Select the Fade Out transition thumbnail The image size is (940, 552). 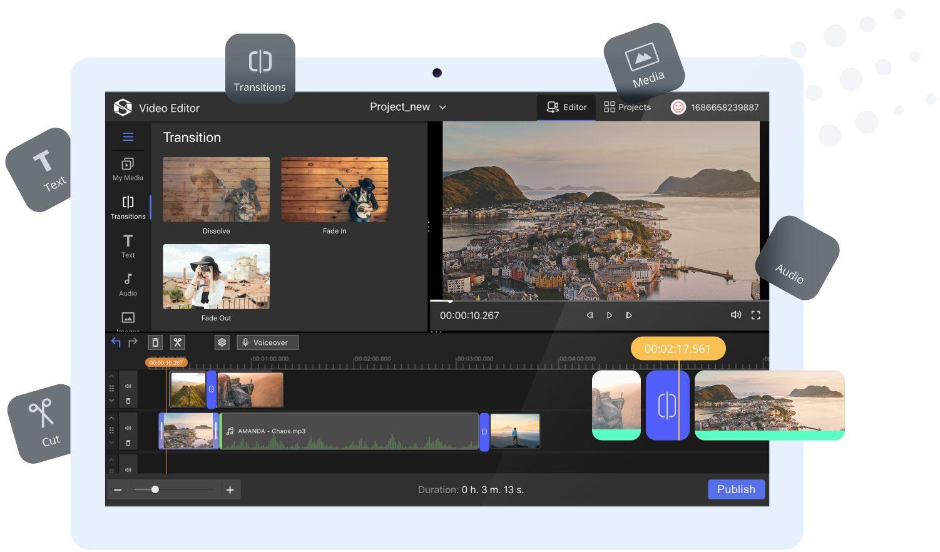click(216, 276)
